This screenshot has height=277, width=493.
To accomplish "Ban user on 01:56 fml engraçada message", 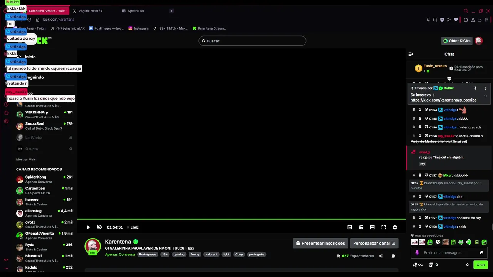I will 426,127.
